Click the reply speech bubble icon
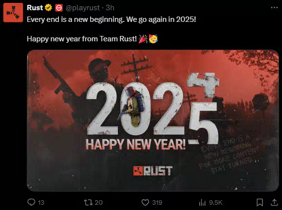This screenshot has height=210, width=282. pos(31,202)
